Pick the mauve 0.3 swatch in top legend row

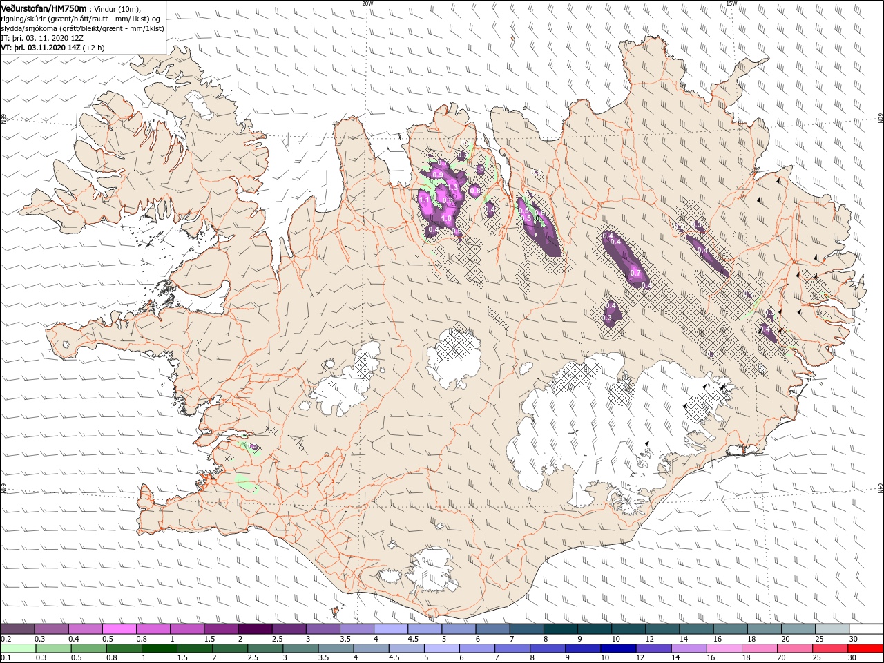pos(51,628)
